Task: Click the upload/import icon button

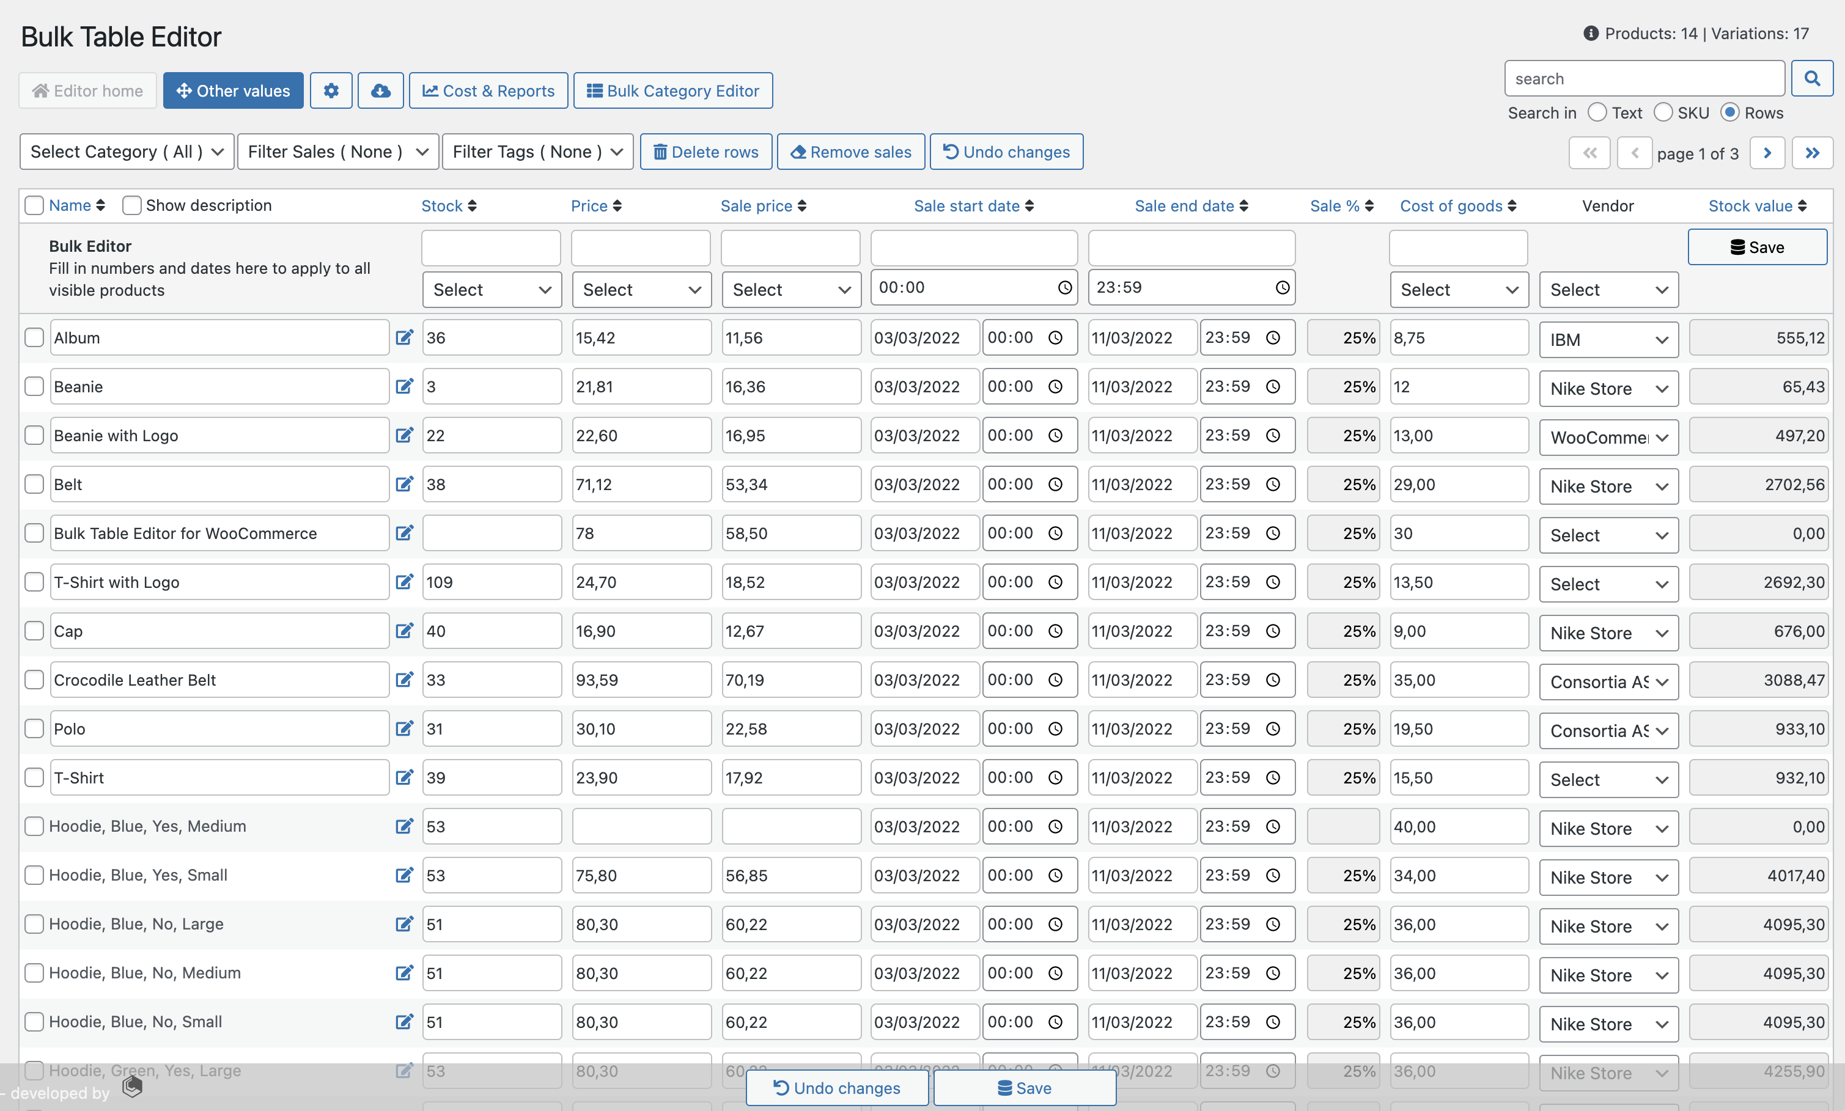Action: click(381, 90)
